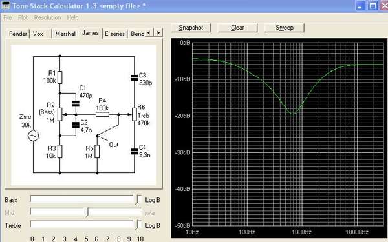Click the C1 470p capacitor symbol
The image size is (388, 242).
click(x=76, y=104)
